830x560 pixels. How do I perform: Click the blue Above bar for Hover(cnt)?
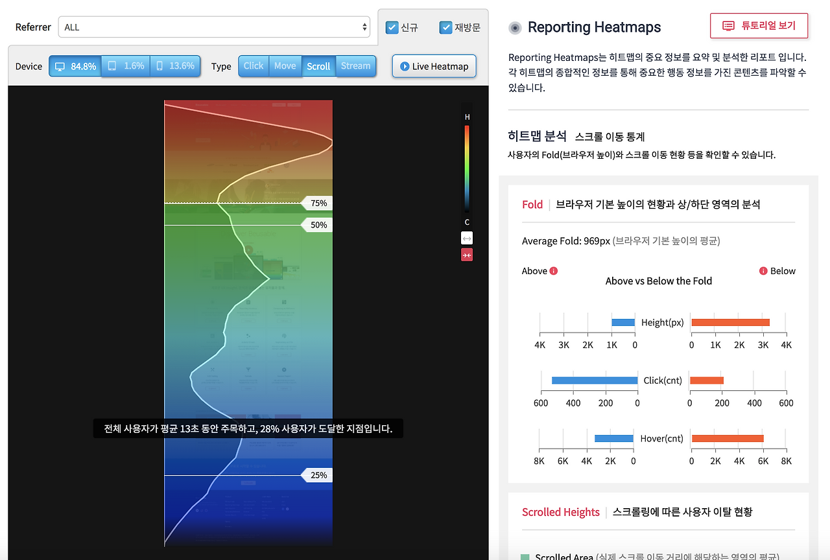(x=614, y=439)
